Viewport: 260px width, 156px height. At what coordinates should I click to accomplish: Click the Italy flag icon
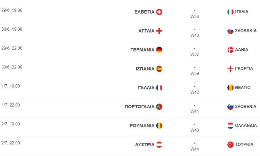(x=230, y=12)
